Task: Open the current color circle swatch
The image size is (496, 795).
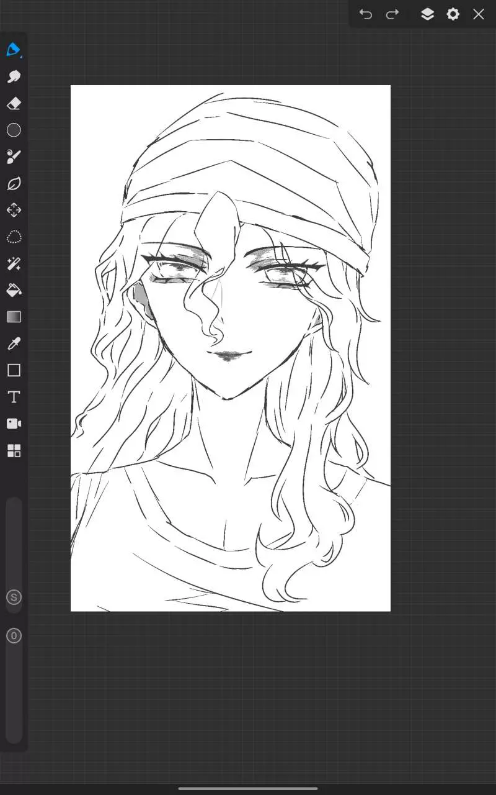Action: click(14, 130)
